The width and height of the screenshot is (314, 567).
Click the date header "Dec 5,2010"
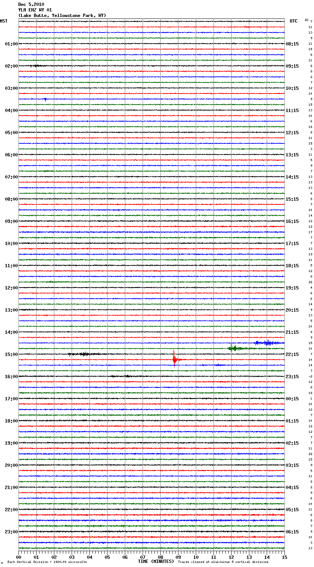[x=31, y=4]
